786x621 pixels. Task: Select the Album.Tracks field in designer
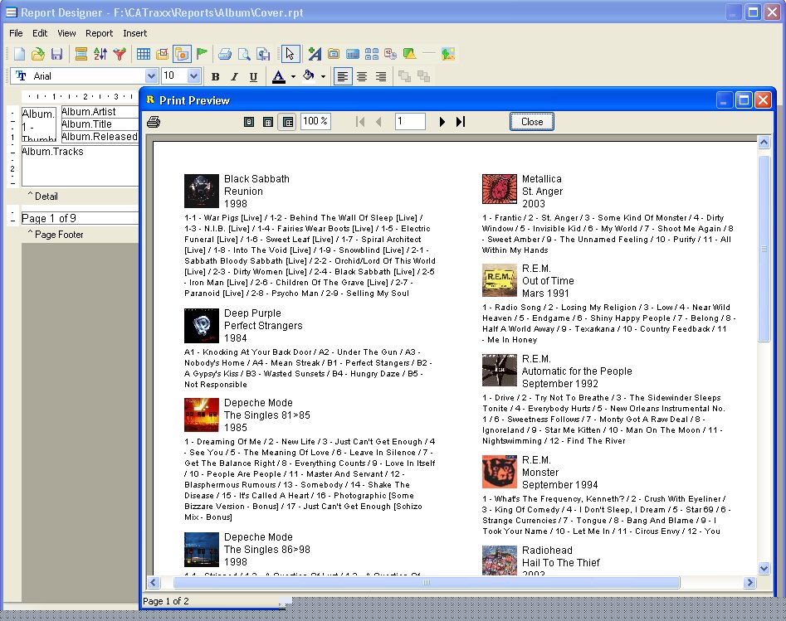(80, 166)
